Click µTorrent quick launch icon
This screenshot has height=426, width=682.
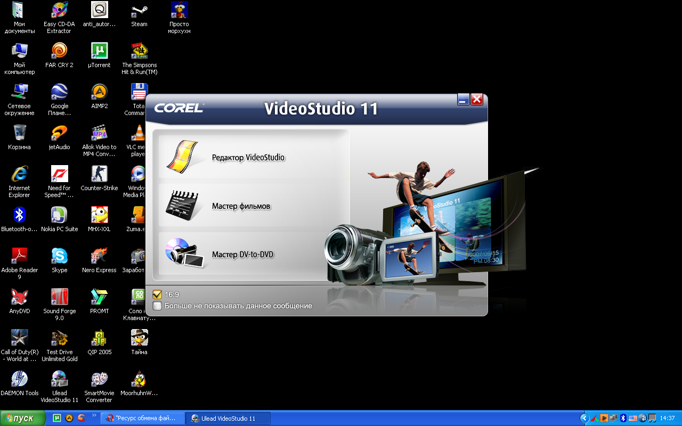(57, 418)
